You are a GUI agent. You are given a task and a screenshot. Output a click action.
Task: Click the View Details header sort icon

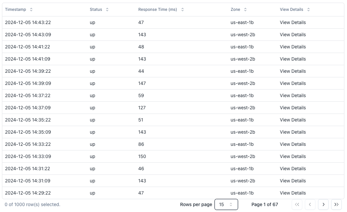[x=309, y=10]
